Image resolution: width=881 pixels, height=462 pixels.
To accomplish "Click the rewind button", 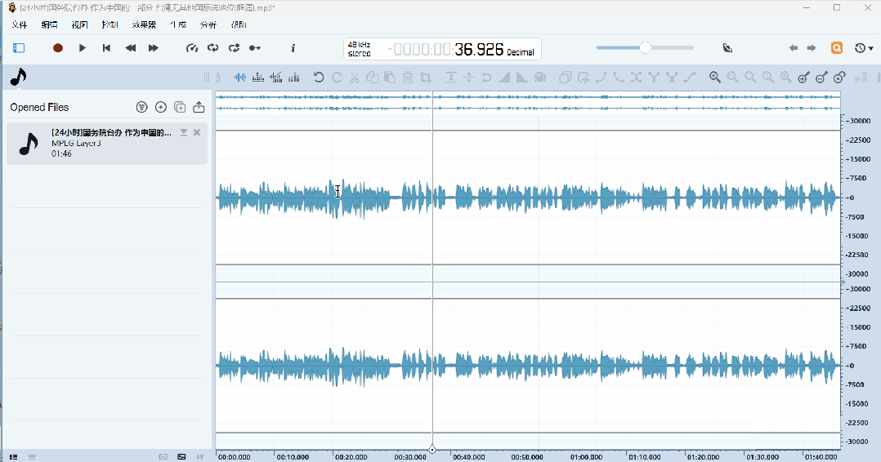I will pyautogui.click(x=131, y=47).
